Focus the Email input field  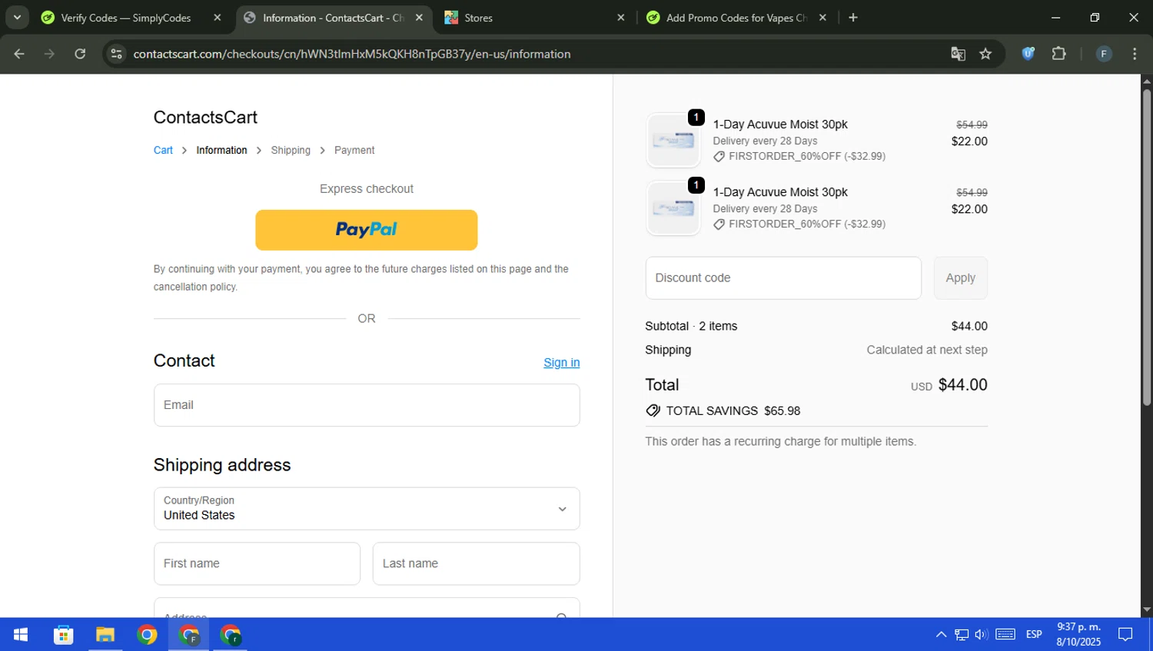click(367, 405)
